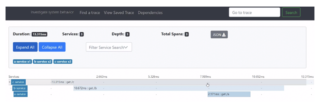Collapse the c-service span row
This screenshot has height=102, width=321.
(10, 82)
